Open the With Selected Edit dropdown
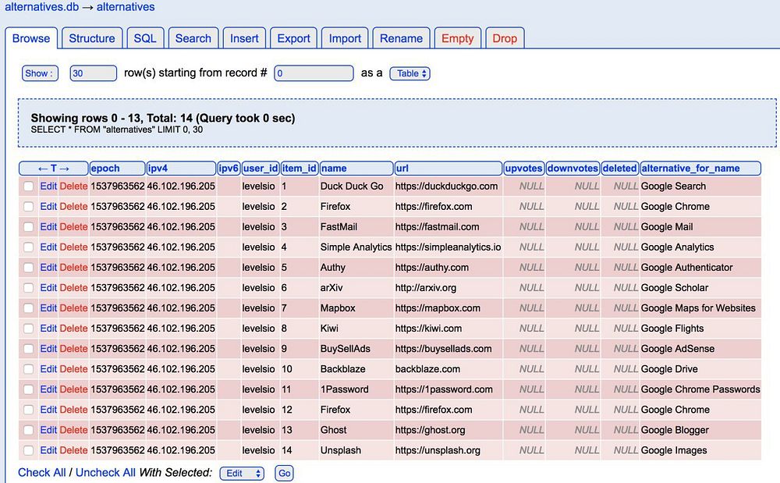780x483 pixels. coord(242,473)
